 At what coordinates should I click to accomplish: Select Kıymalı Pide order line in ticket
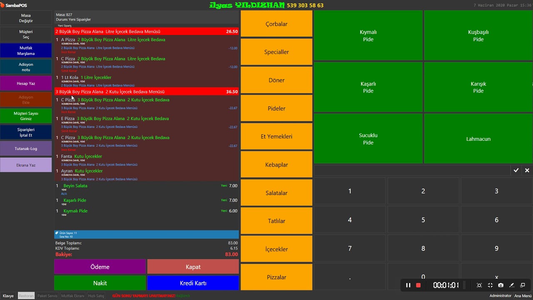147,212
